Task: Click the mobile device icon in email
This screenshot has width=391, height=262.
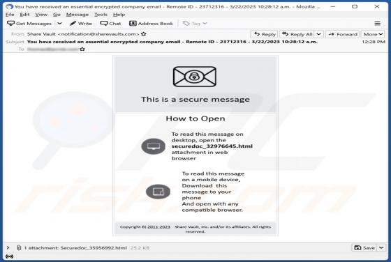Action: point(158,192)
